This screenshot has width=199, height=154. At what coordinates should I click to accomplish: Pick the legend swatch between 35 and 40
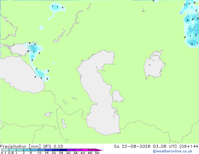pyautogui.click(x=78, y=150)
